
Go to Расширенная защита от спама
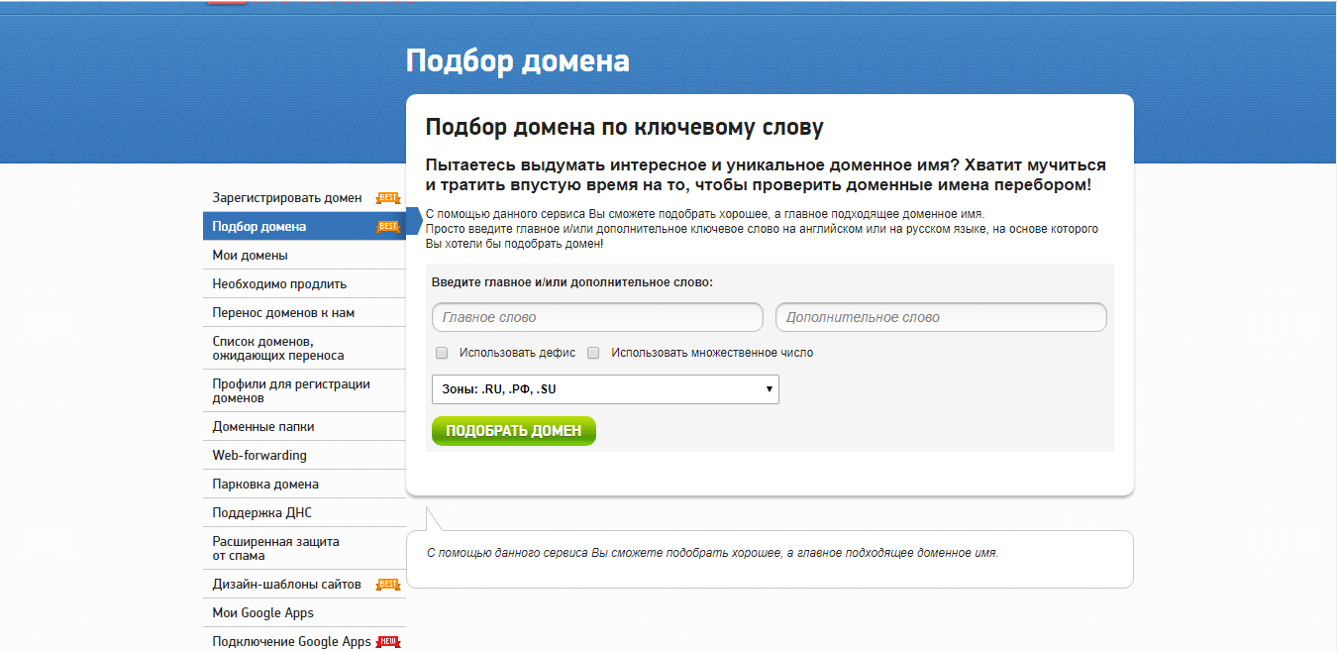point(275,549)
